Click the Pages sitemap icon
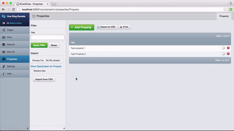 [x=4, y=30]
